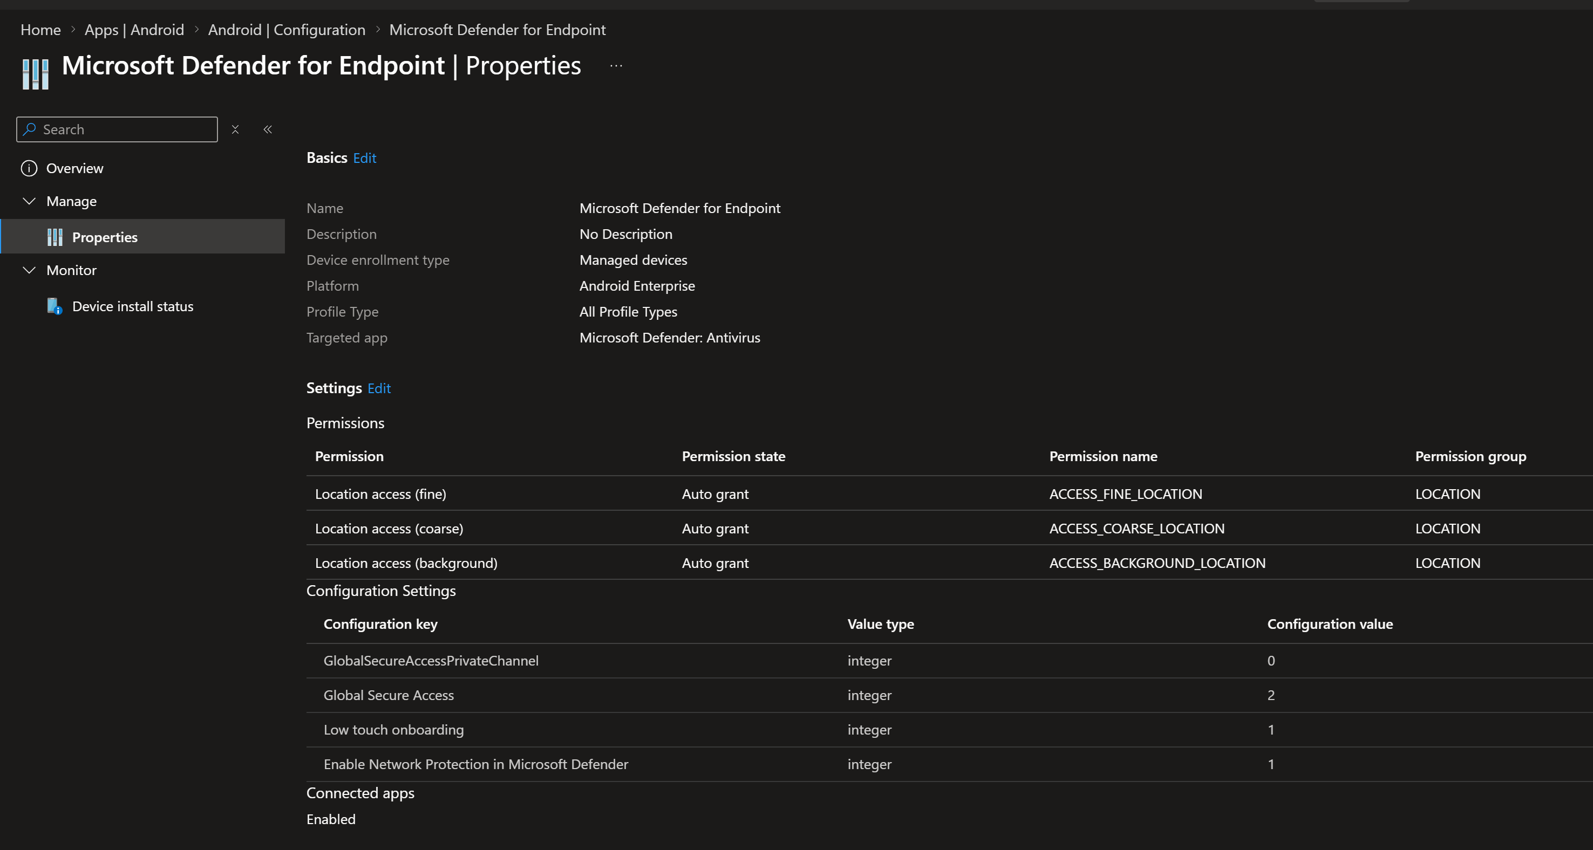Click the Android Enterprise platform value
This screenshot has height=850, width=1593.
coord(637,286)
